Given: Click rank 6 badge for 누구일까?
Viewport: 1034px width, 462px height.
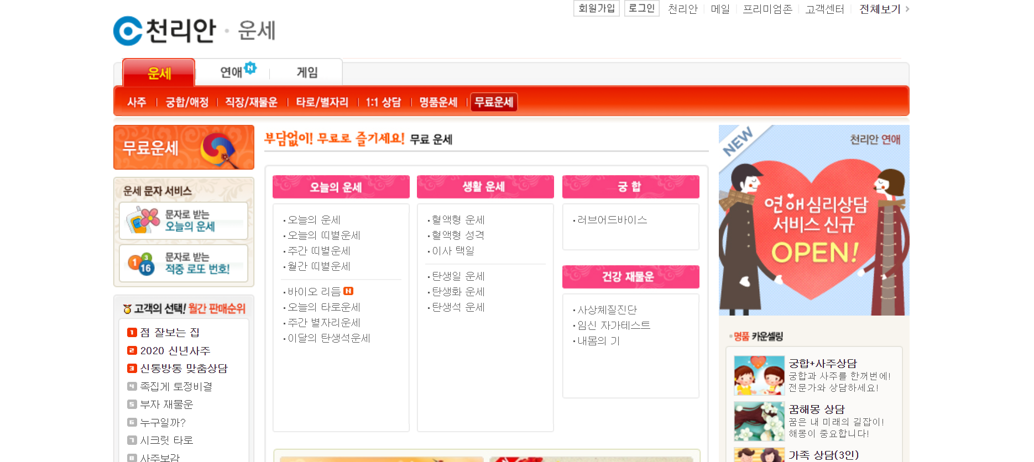Looking at the screenshot, I should click(x=132, y=422).
